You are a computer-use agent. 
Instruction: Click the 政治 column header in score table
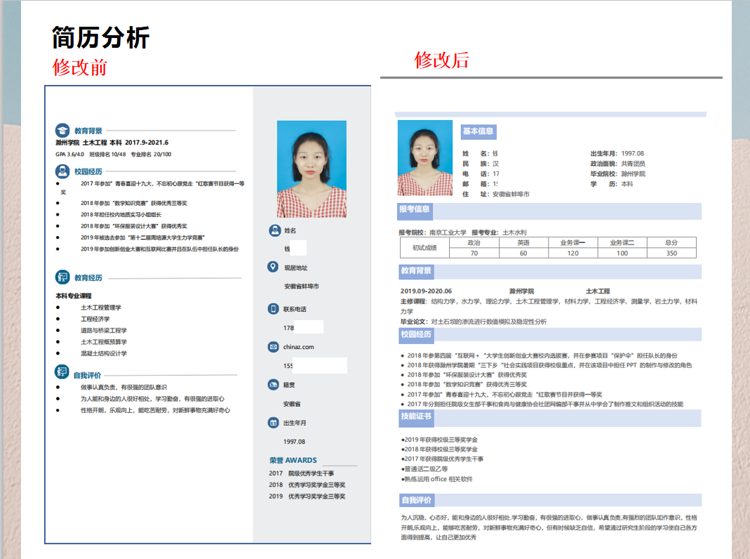pos(474,243)
